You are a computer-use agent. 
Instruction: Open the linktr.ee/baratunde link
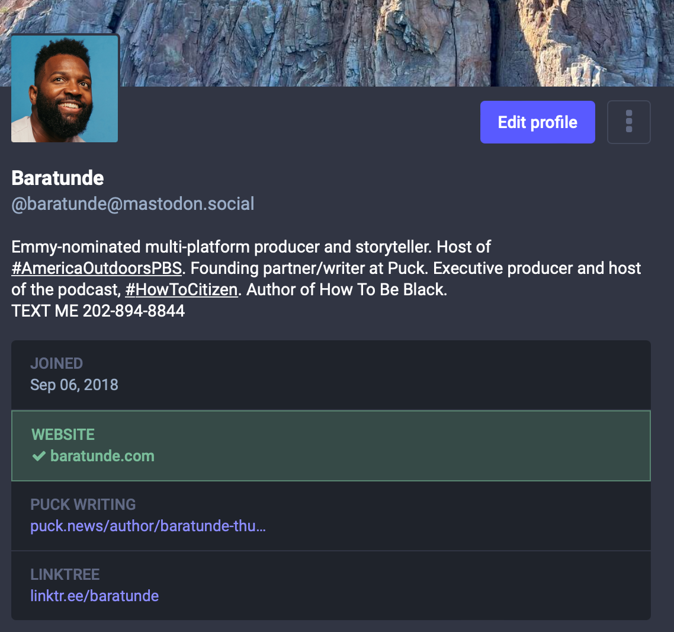pyautogui.click(x=95, y=596)
